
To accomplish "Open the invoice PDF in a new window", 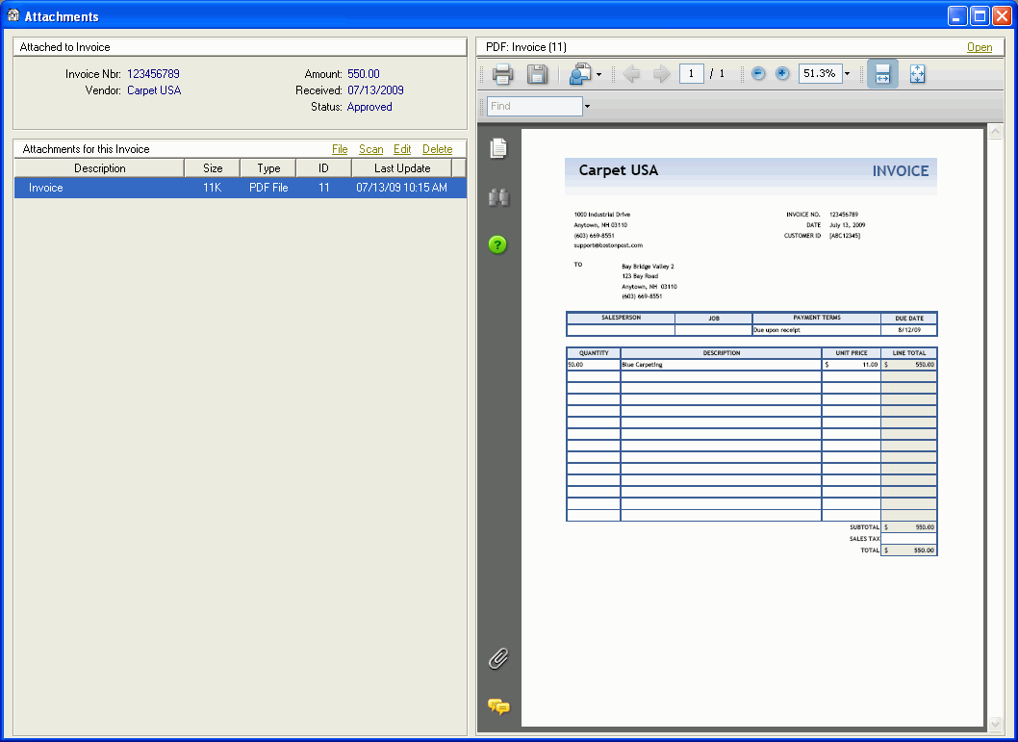I will (x=980, y=46).
